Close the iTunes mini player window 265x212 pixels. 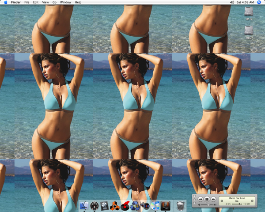194,196
